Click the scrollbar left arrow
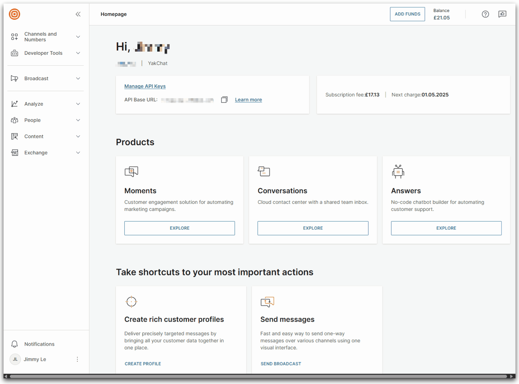The height and width of the screenshot is (384, 519). tap(5, 377)
